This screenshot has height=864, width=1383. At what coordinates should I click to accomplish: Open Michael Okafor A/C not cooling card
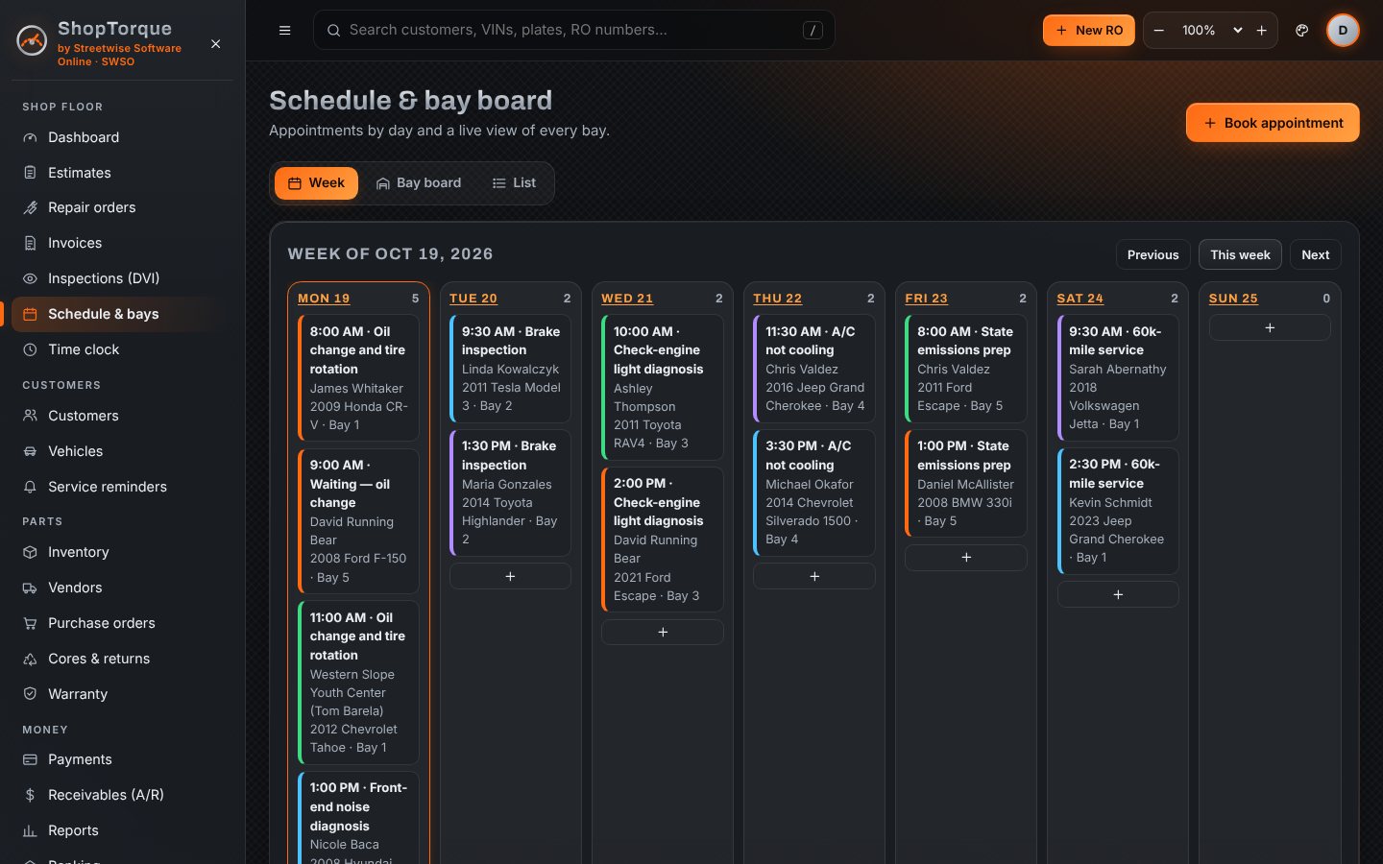814,492
